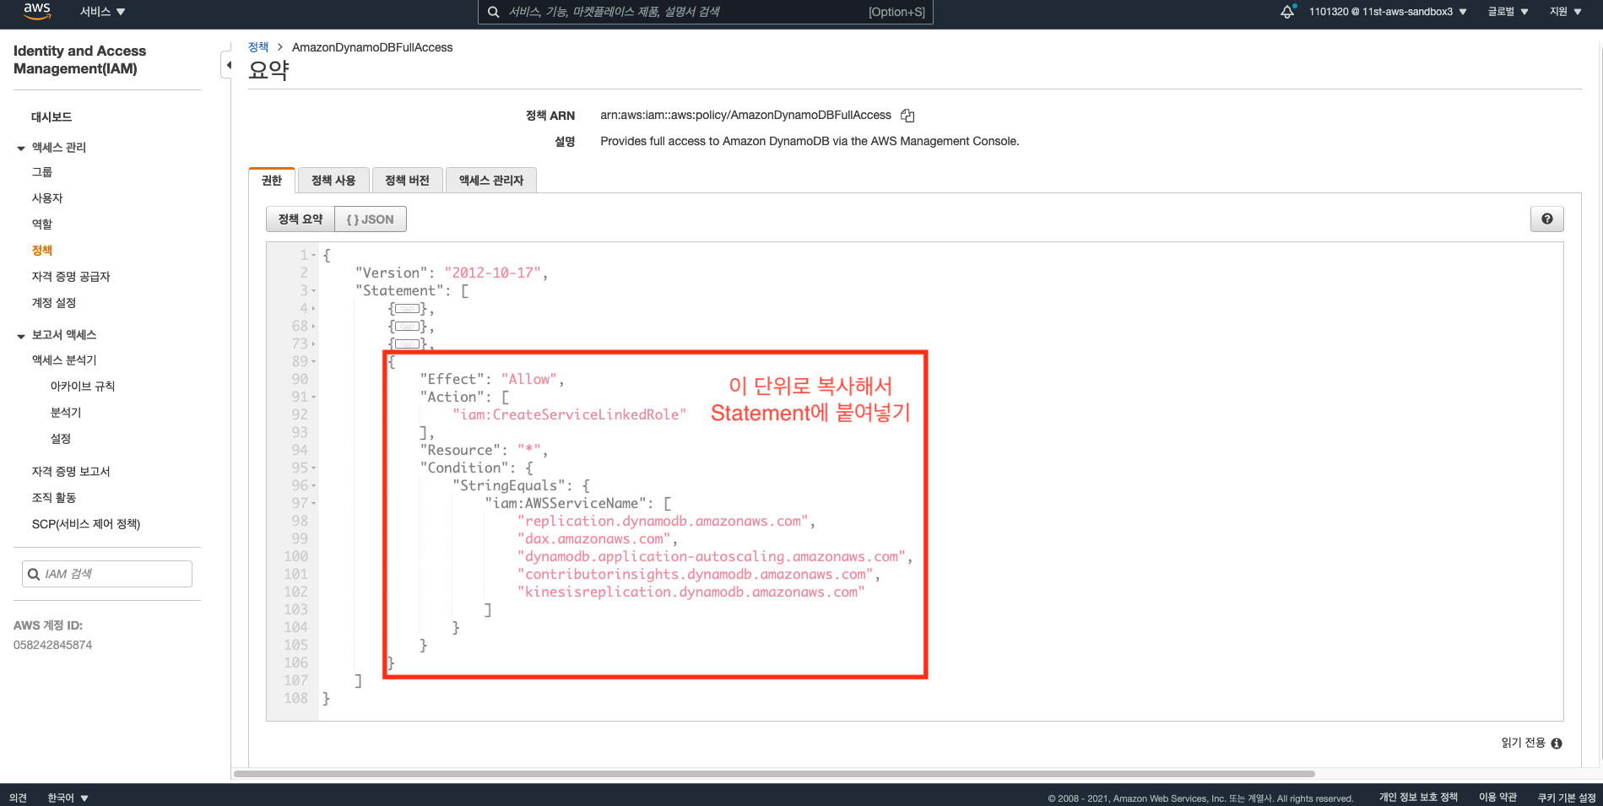Open 분석기 sub-item in the sidebar
1603x806 pixels.
pos(66,413)
